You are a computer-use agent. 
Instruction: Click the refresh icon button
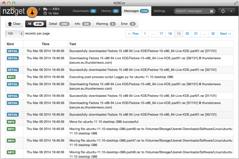pyautogui.click(x=223, y=11)
